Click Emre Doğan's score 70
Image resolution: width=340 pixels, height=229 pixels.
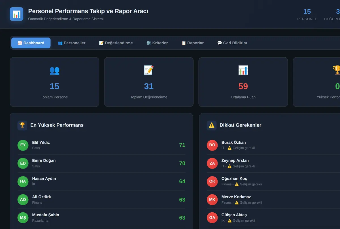point(182,163)
